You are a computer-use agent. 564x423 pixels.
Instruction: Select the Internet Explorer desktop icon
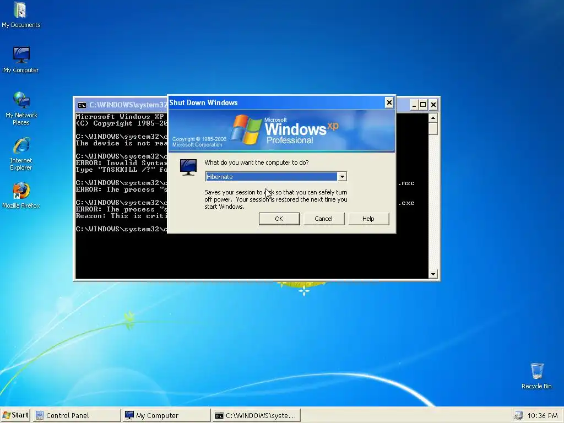(x=21, y=154)
